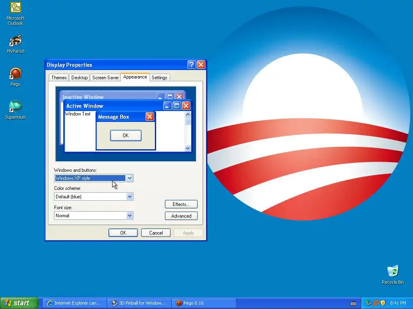
Task: Click the help question mark button in Display Properties
Action: pyautogui.click(x=192, y=65)
